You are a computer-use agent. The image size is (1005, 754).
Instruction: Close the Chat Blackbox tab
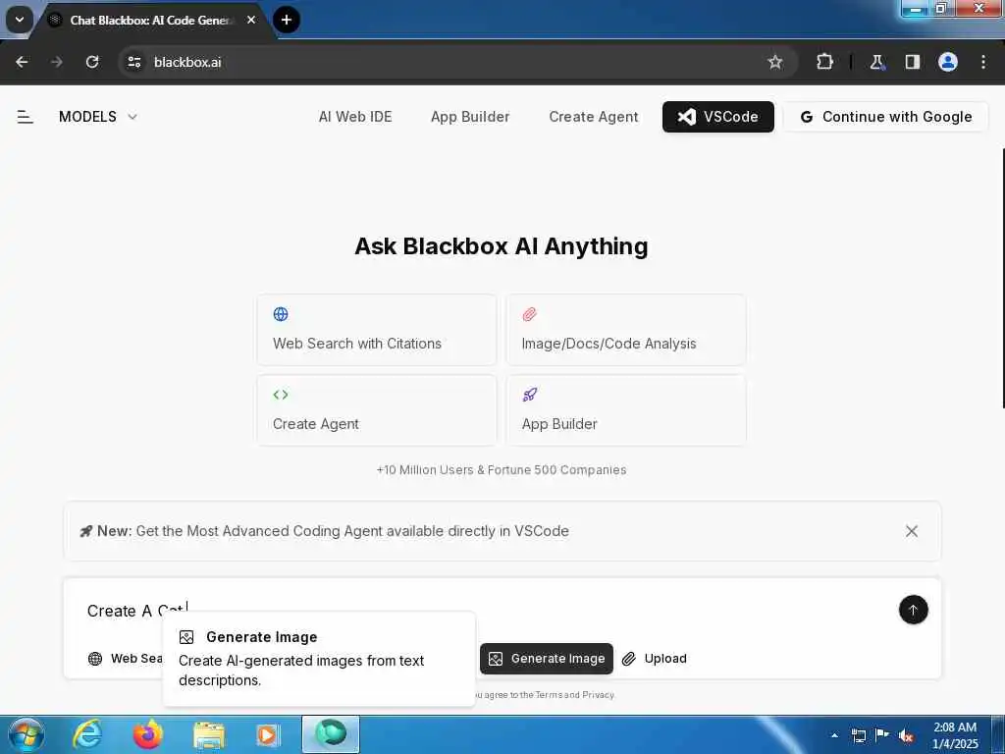(x=251, y=20)
